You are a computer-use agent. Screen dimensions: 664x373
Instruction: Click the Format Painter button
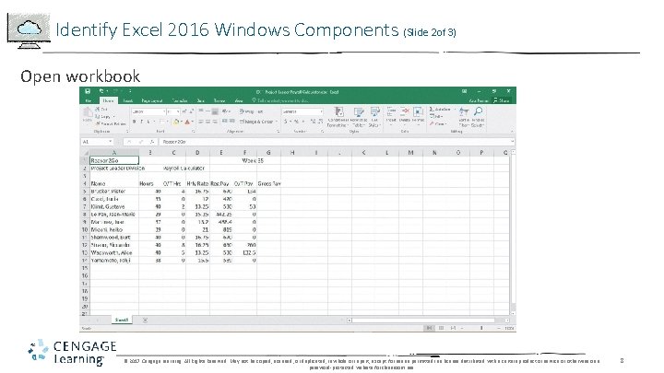[x=111, y=123]
